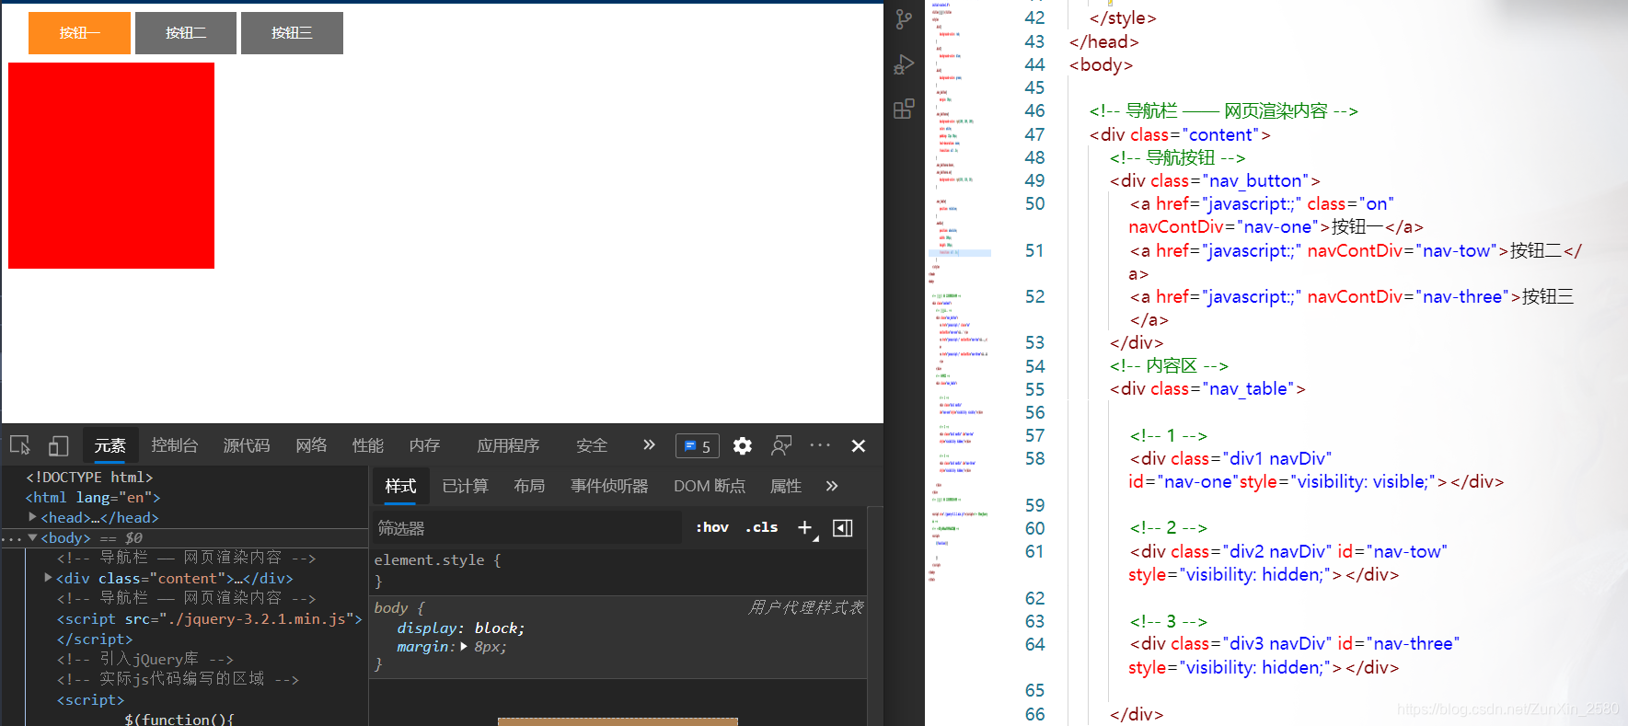Select the 样式 styles sub-tab

400,486
